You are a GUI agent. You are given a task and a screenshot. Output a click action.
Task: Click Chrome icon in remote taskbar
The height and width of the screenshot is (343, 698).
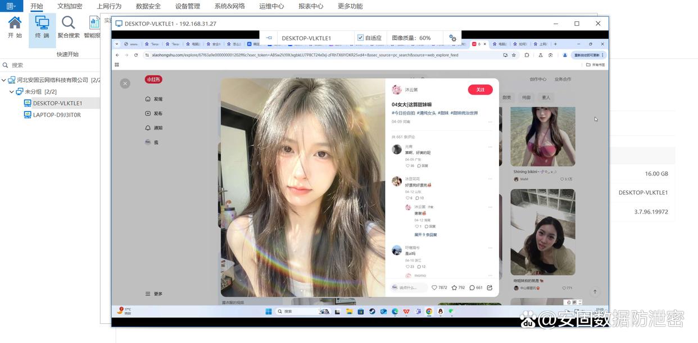tap(429, 312)
